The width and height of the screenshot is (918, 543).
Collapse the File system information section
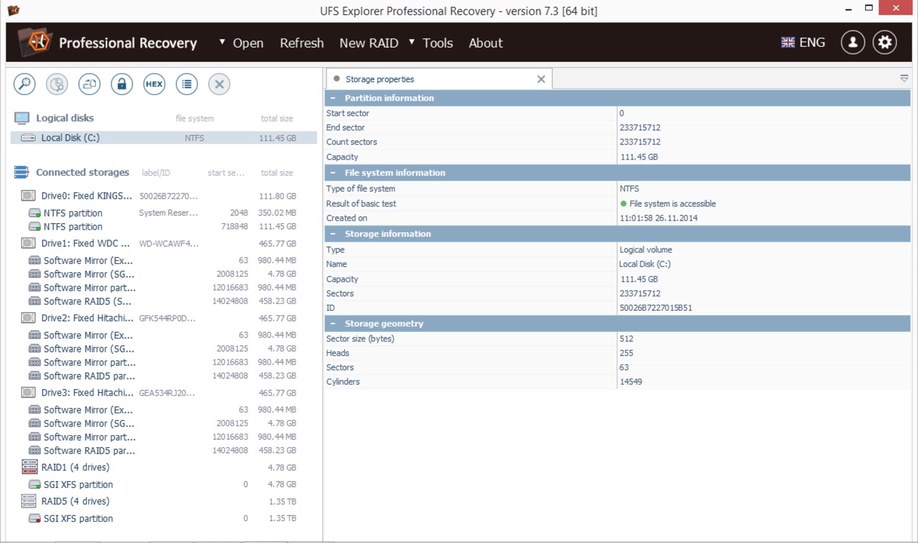(333, 173)
